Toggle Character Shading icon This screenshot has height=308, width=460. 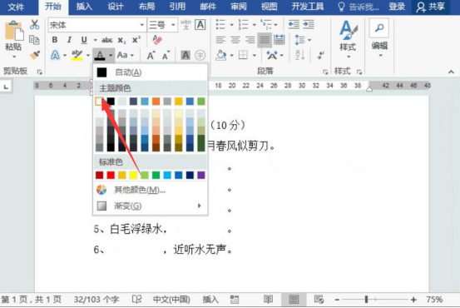point(185,55)
